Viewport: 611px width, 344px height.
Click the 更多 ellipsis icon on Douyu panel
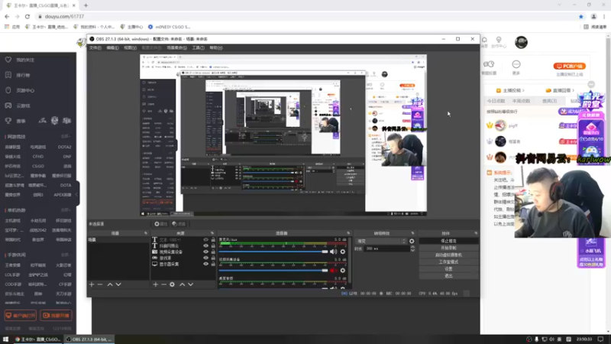516,64
